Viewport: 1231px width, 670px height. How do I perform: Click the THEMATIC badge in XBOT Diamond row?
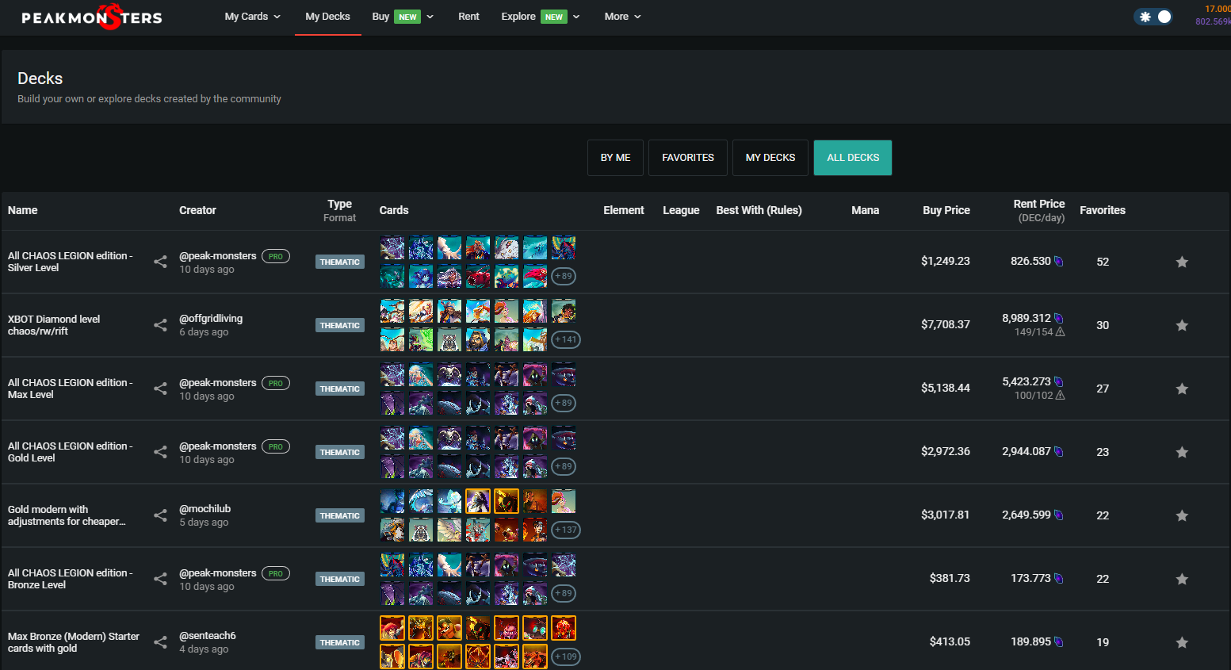tap(340, 325)
